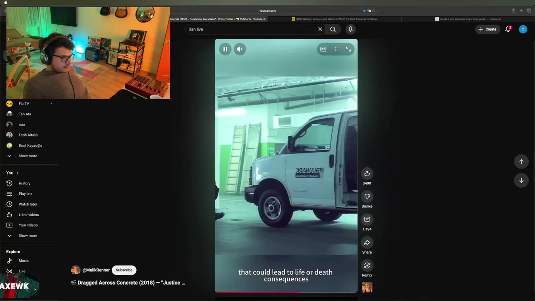Viewport: 535px width, 301px height.
Task: Open the Short's three-dot more options menu
Action: click(336, 49)
